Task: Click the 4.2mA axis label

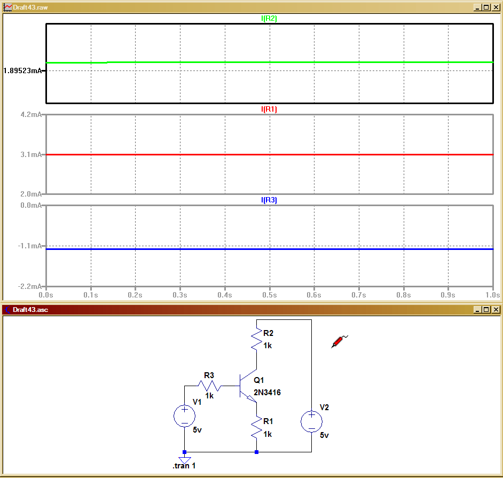Action: click(x=31, y=114)
